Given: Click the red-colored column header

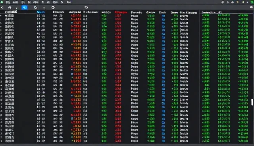Looking at the screenshot, I should pyautogui.click(x=121, y=12).
